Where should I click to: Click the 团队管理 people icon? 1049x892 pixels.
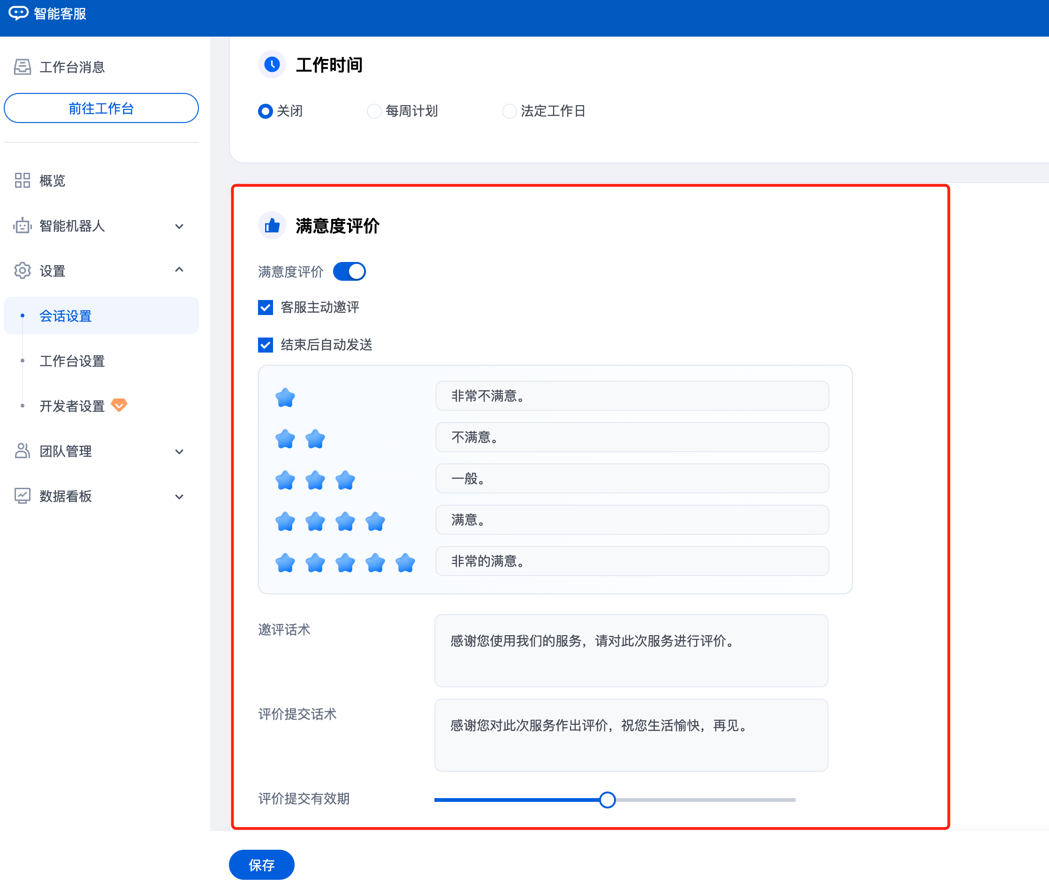pyautogui.click(x=22, y=451)
